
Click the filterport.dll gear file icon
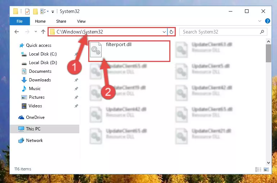point(95,50)
